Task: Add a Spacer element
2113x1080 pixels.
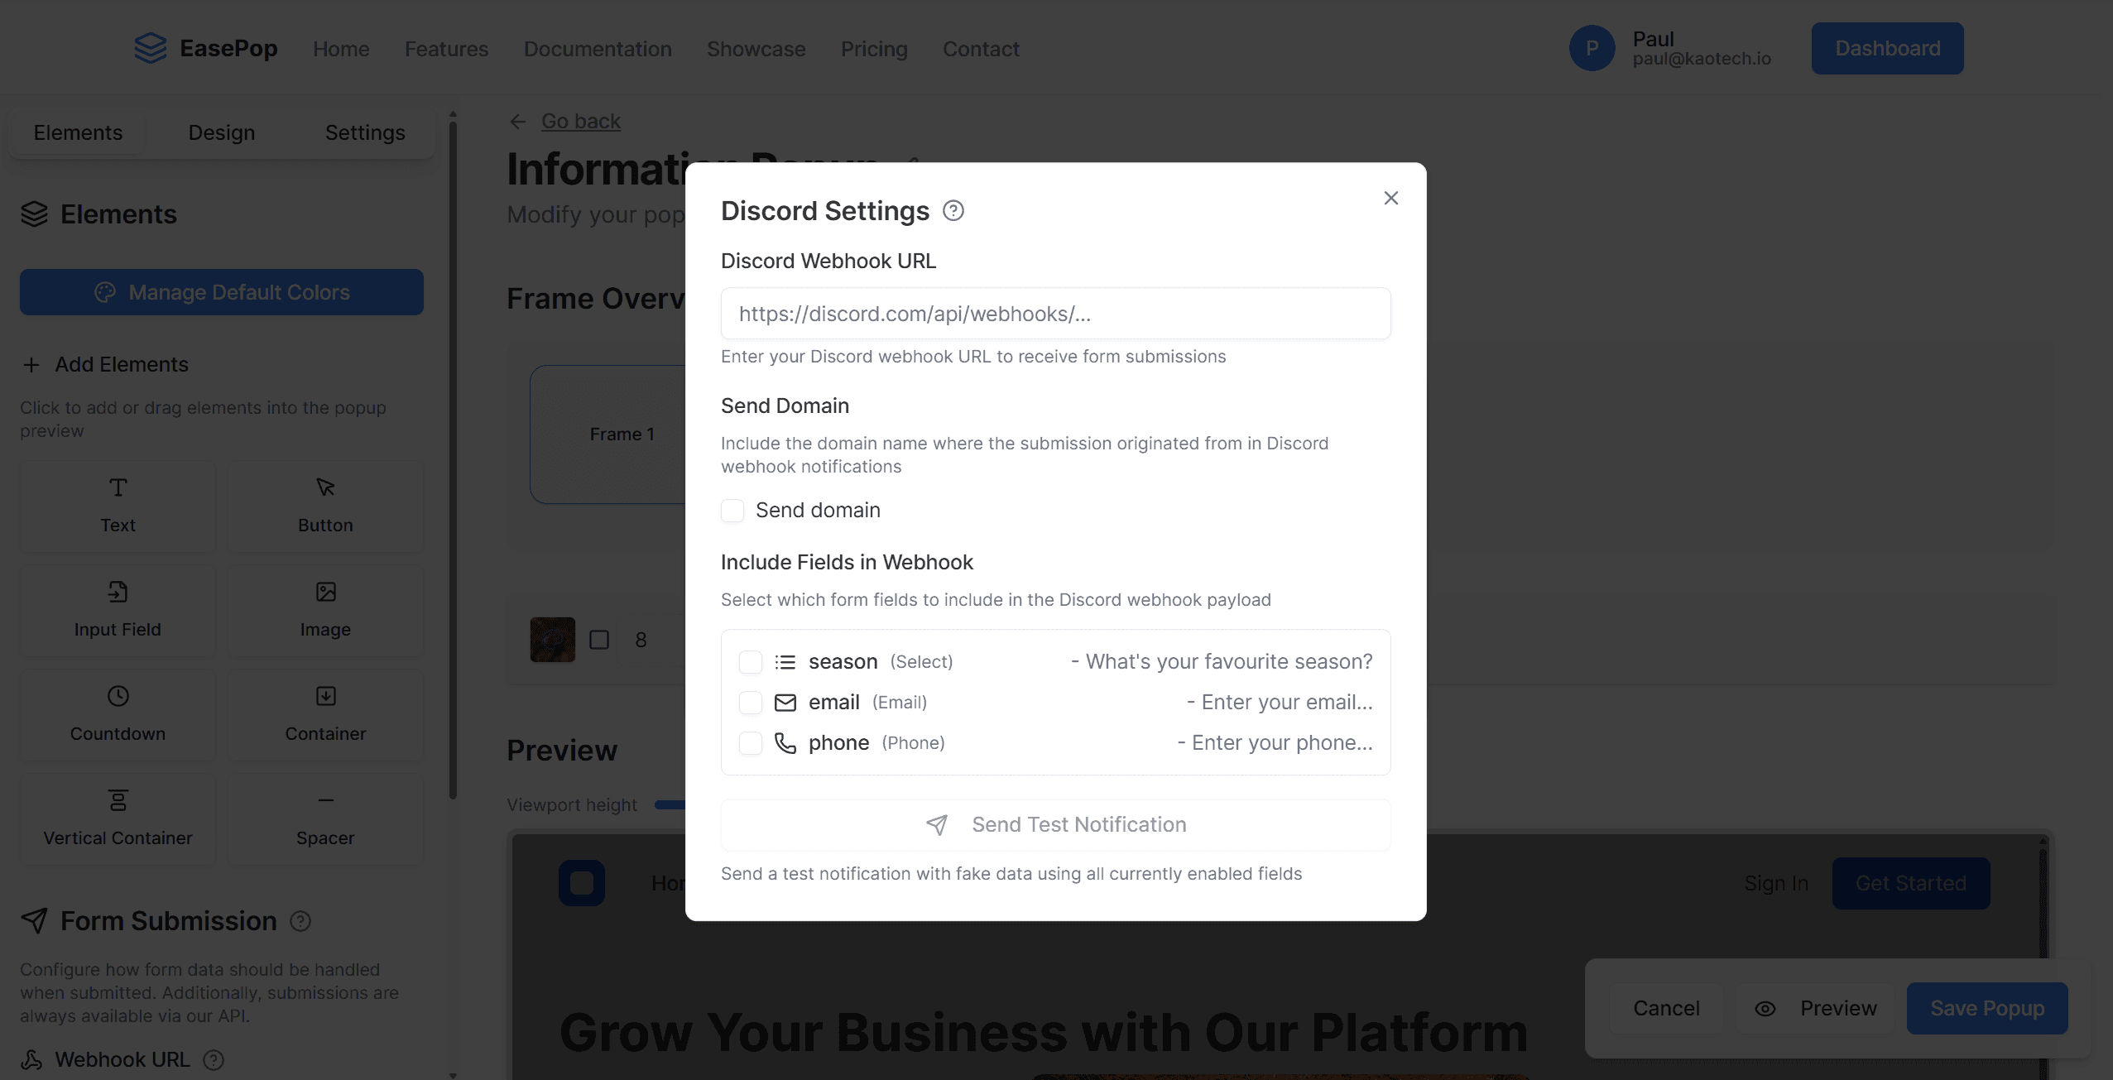Action: [324, 818]
